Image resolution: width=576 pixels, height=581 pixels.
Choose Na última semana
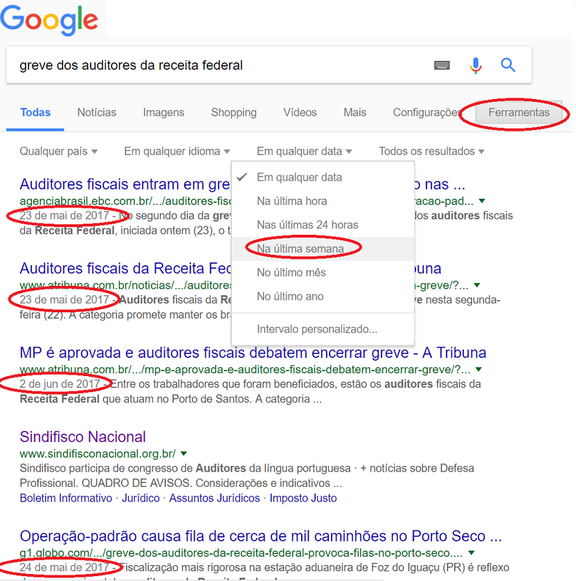tap(323, 249)
